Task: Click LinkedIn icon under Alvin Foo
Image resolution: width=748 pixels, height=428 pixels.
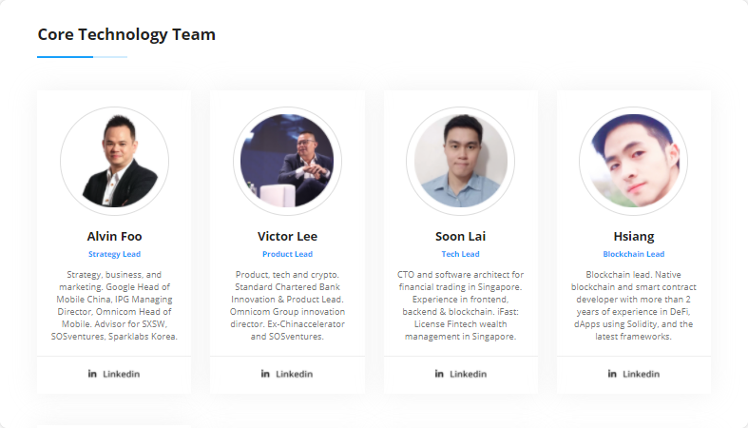Action: (x=92, y=374)
